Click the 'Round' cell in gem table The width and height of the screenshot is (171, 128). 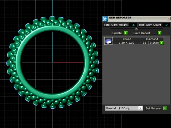(127, 39)
